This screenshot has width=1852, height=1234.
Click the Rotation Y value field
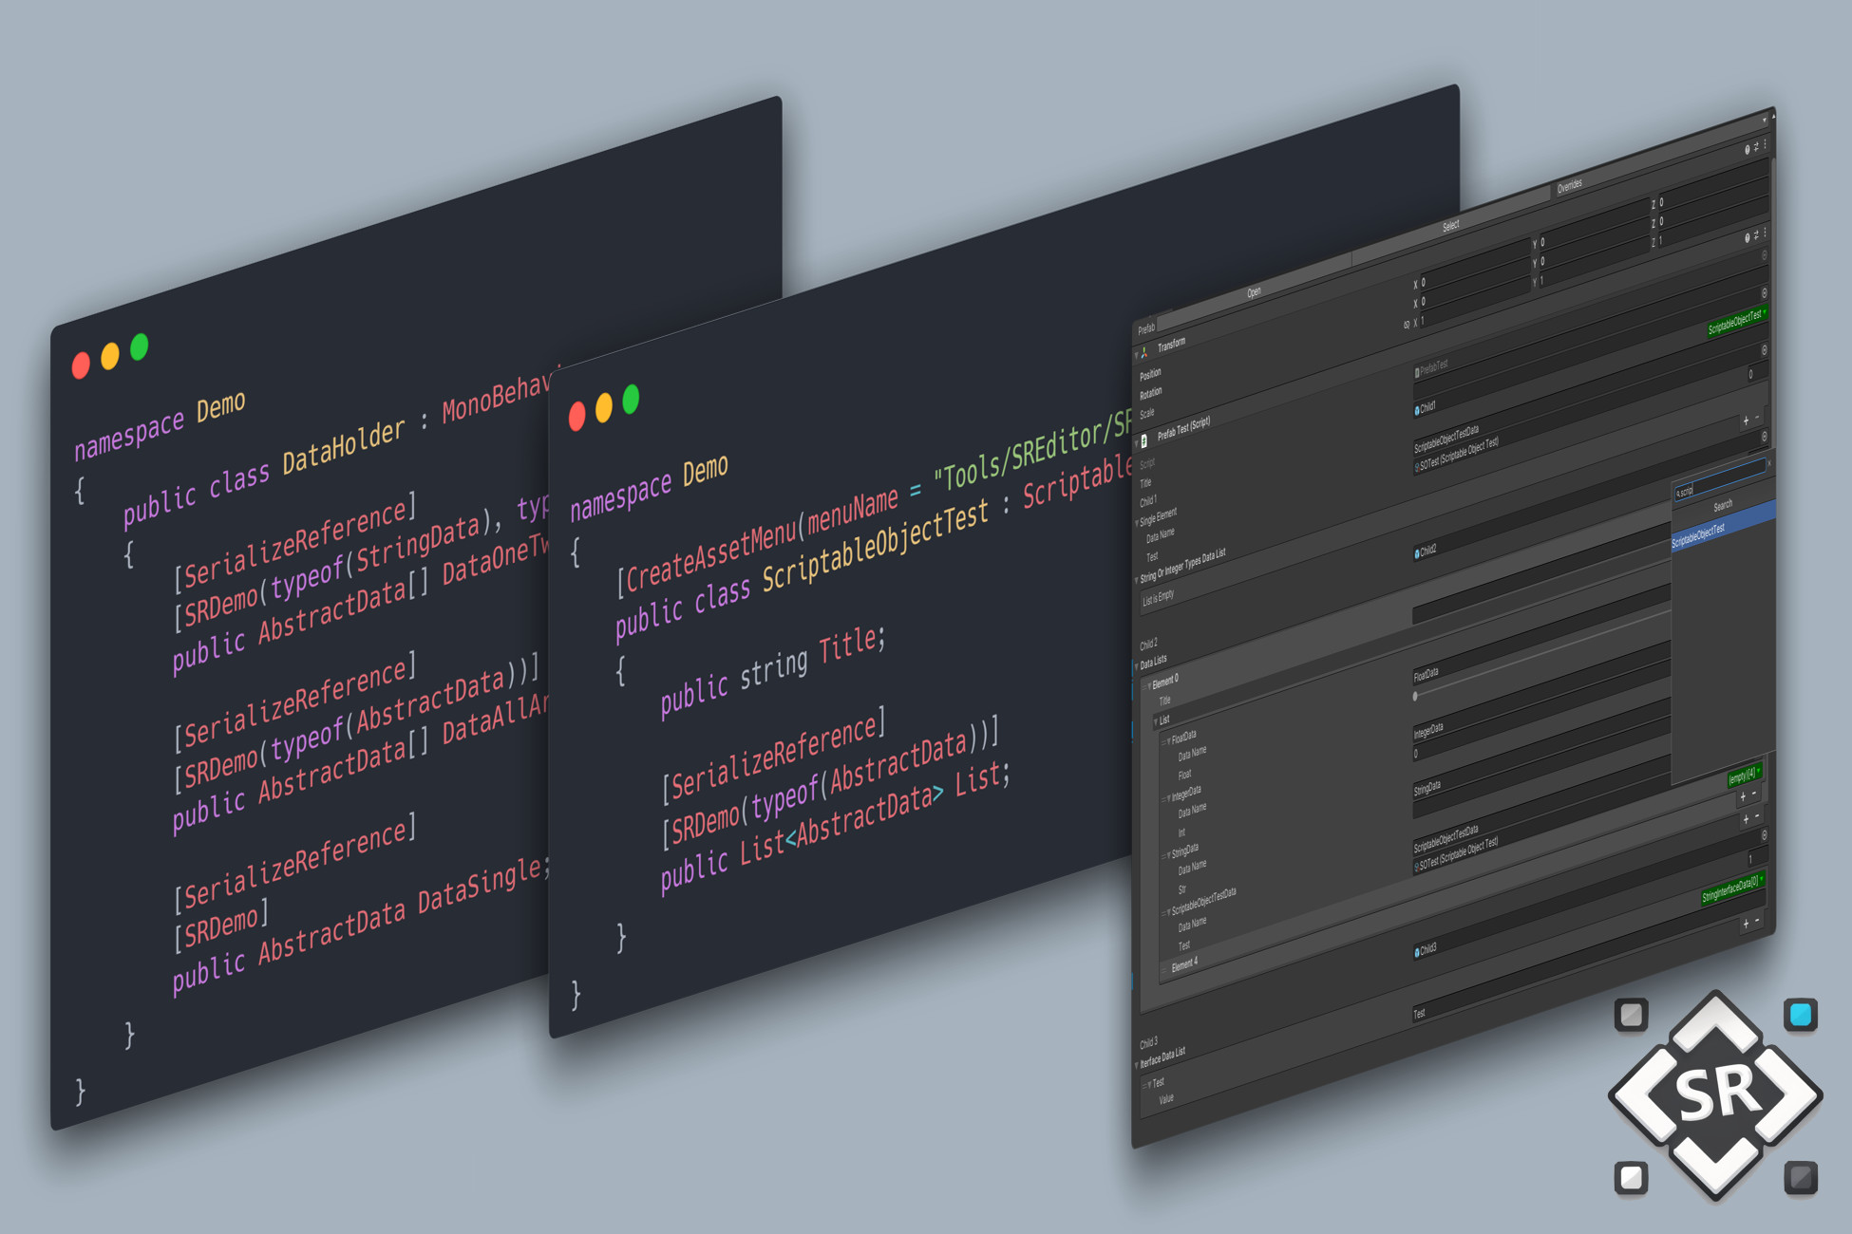(1595, 244)
